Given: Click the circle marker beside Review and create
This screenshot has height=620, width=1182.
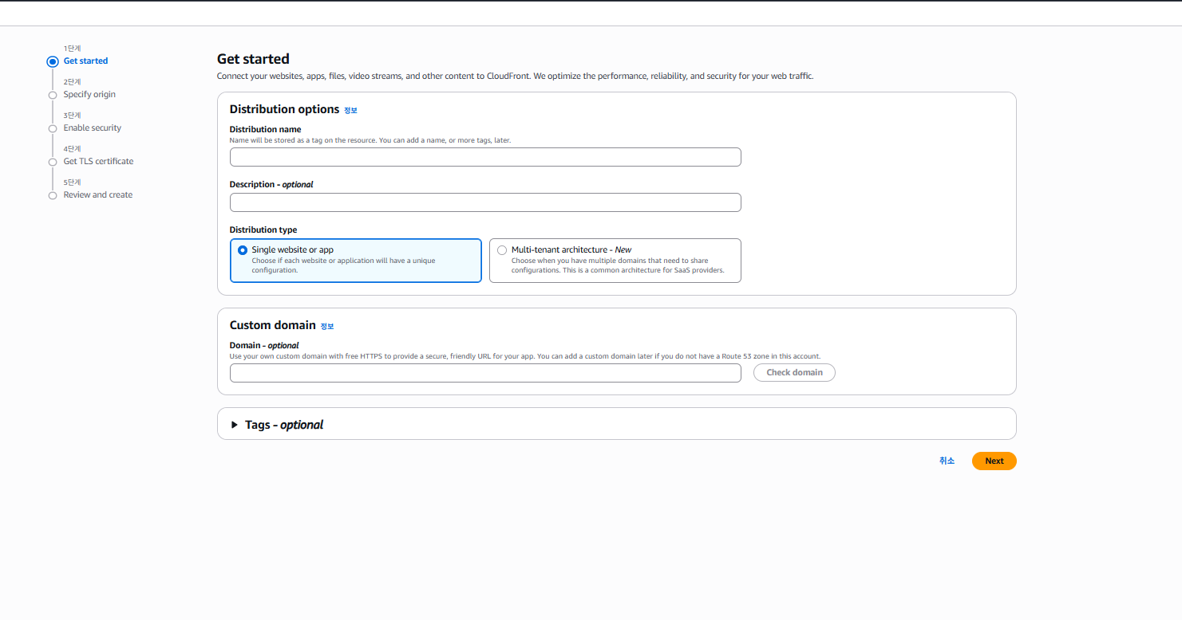Looking at the screenshot, I should (x=53, y=195).
